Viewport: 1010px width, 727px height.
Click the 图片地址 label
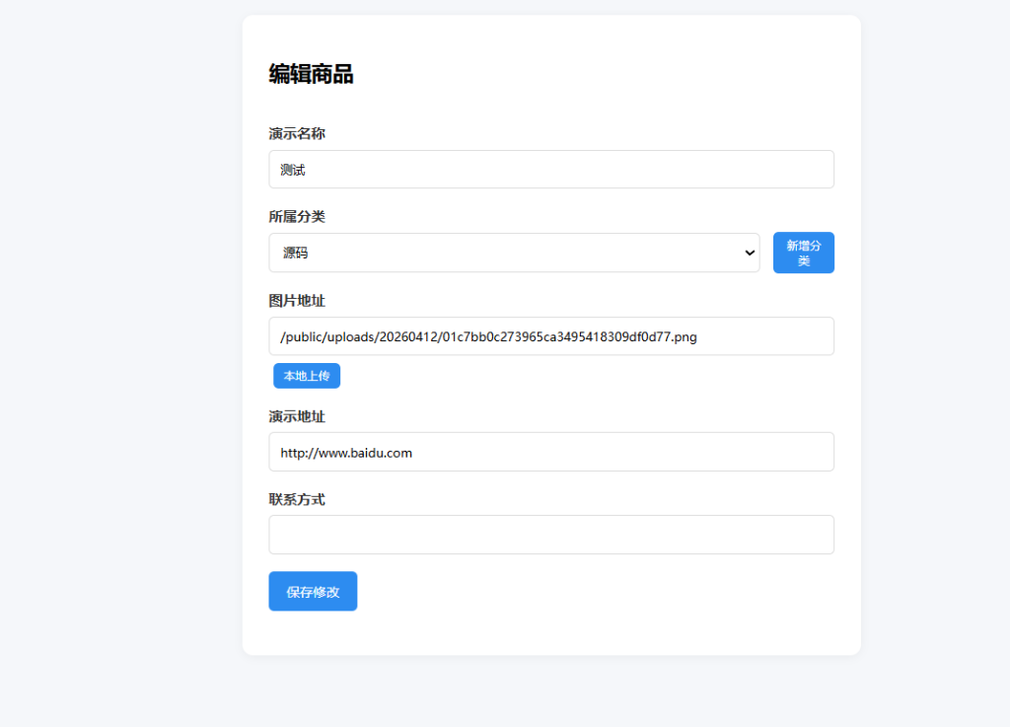[297, 301]
